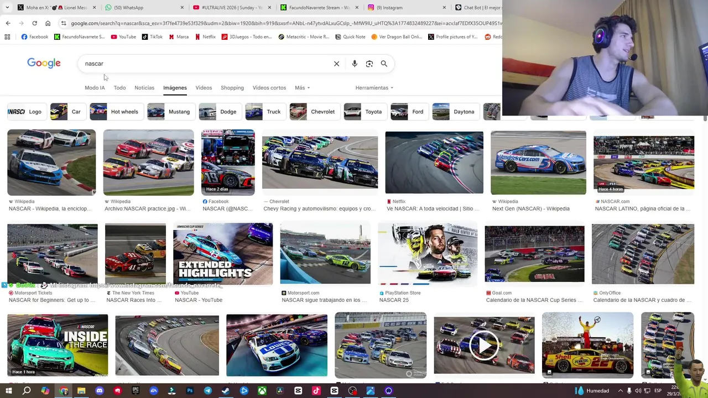Switch to the Shopping tab
This screenshot has height=398, width=708.
[x=232, y=88]
